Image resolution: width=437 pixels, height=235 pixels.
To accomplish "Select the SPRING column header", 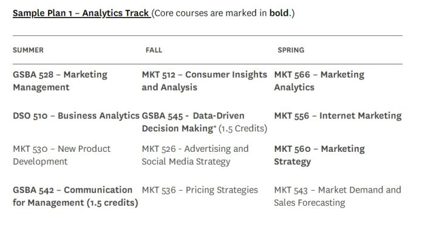I will 291,50.
